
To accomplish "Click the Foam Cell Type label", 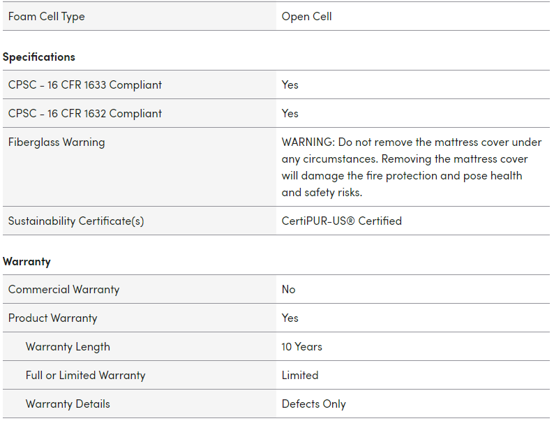I will coord(47,16).
